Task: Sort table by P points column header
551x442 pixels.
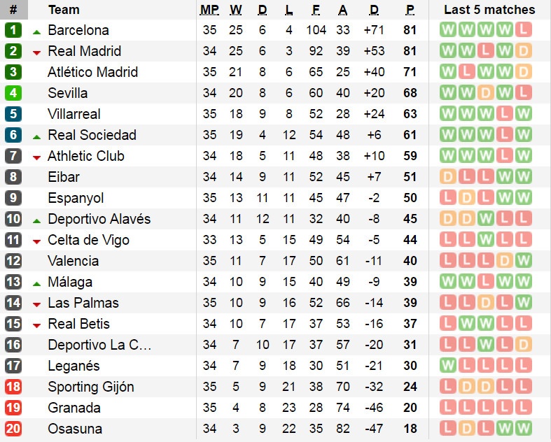Action: click(x=410, y=10)
